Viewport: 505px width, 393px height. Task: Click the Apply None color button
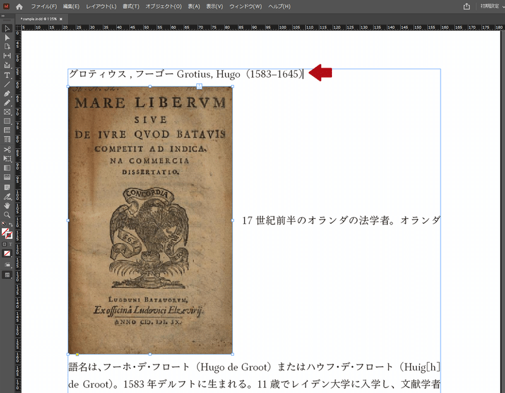coord(7,254)
